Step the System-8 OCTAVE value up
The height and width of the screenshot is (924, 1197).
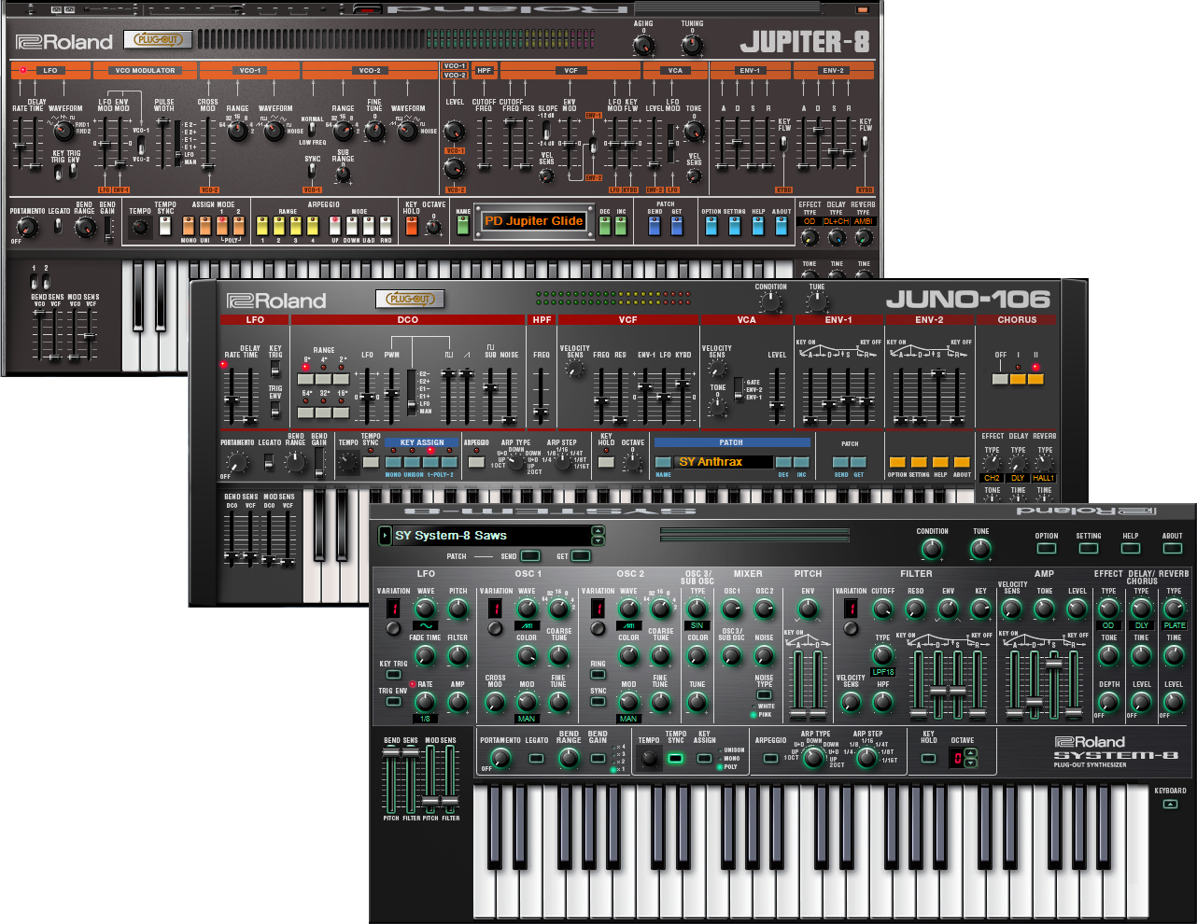[x=971, y=754]
